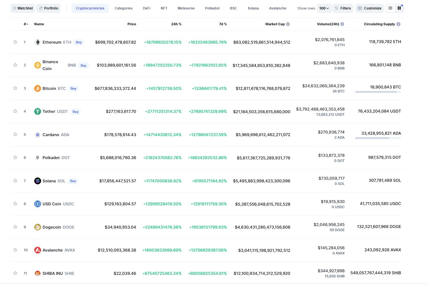Viewport: 427px width, 284px height.
Task: Click the SHIBA INU logo
Action: coord(37,273)
